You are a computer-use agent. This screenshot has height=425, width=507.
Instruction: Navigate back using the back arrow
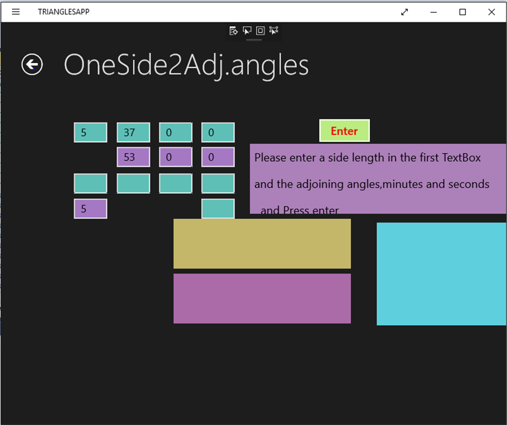(x=31, y=64)
